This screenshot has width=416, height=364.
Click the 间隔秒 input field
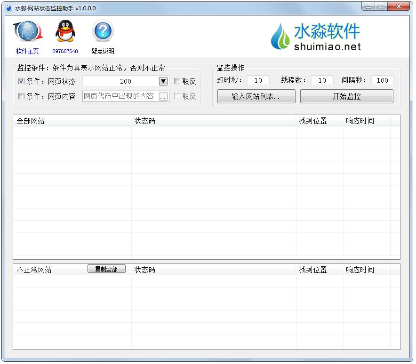(382, 80)
